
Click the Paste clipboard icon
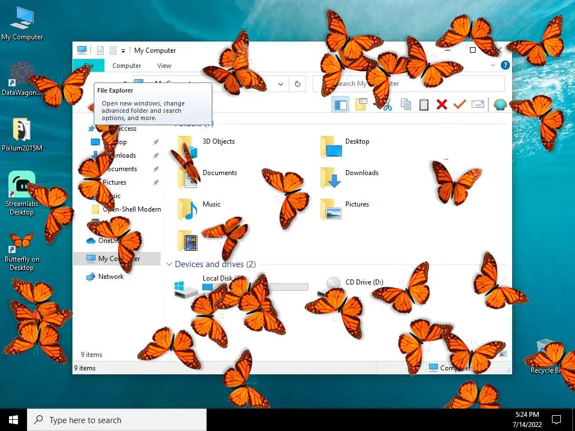424,105
